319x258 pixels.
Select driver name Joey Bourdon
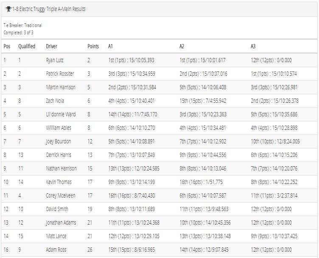click(59, 141)
